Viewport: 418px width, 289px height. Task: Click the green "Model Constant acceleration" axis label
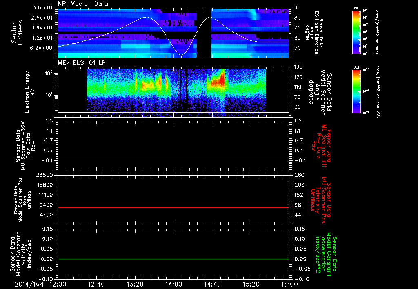pyautogui.click(x=326, y=255)
